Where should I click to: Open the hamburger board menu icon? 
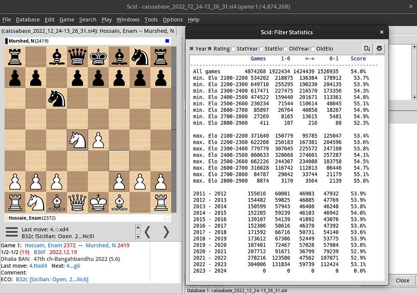pos(12,232)
